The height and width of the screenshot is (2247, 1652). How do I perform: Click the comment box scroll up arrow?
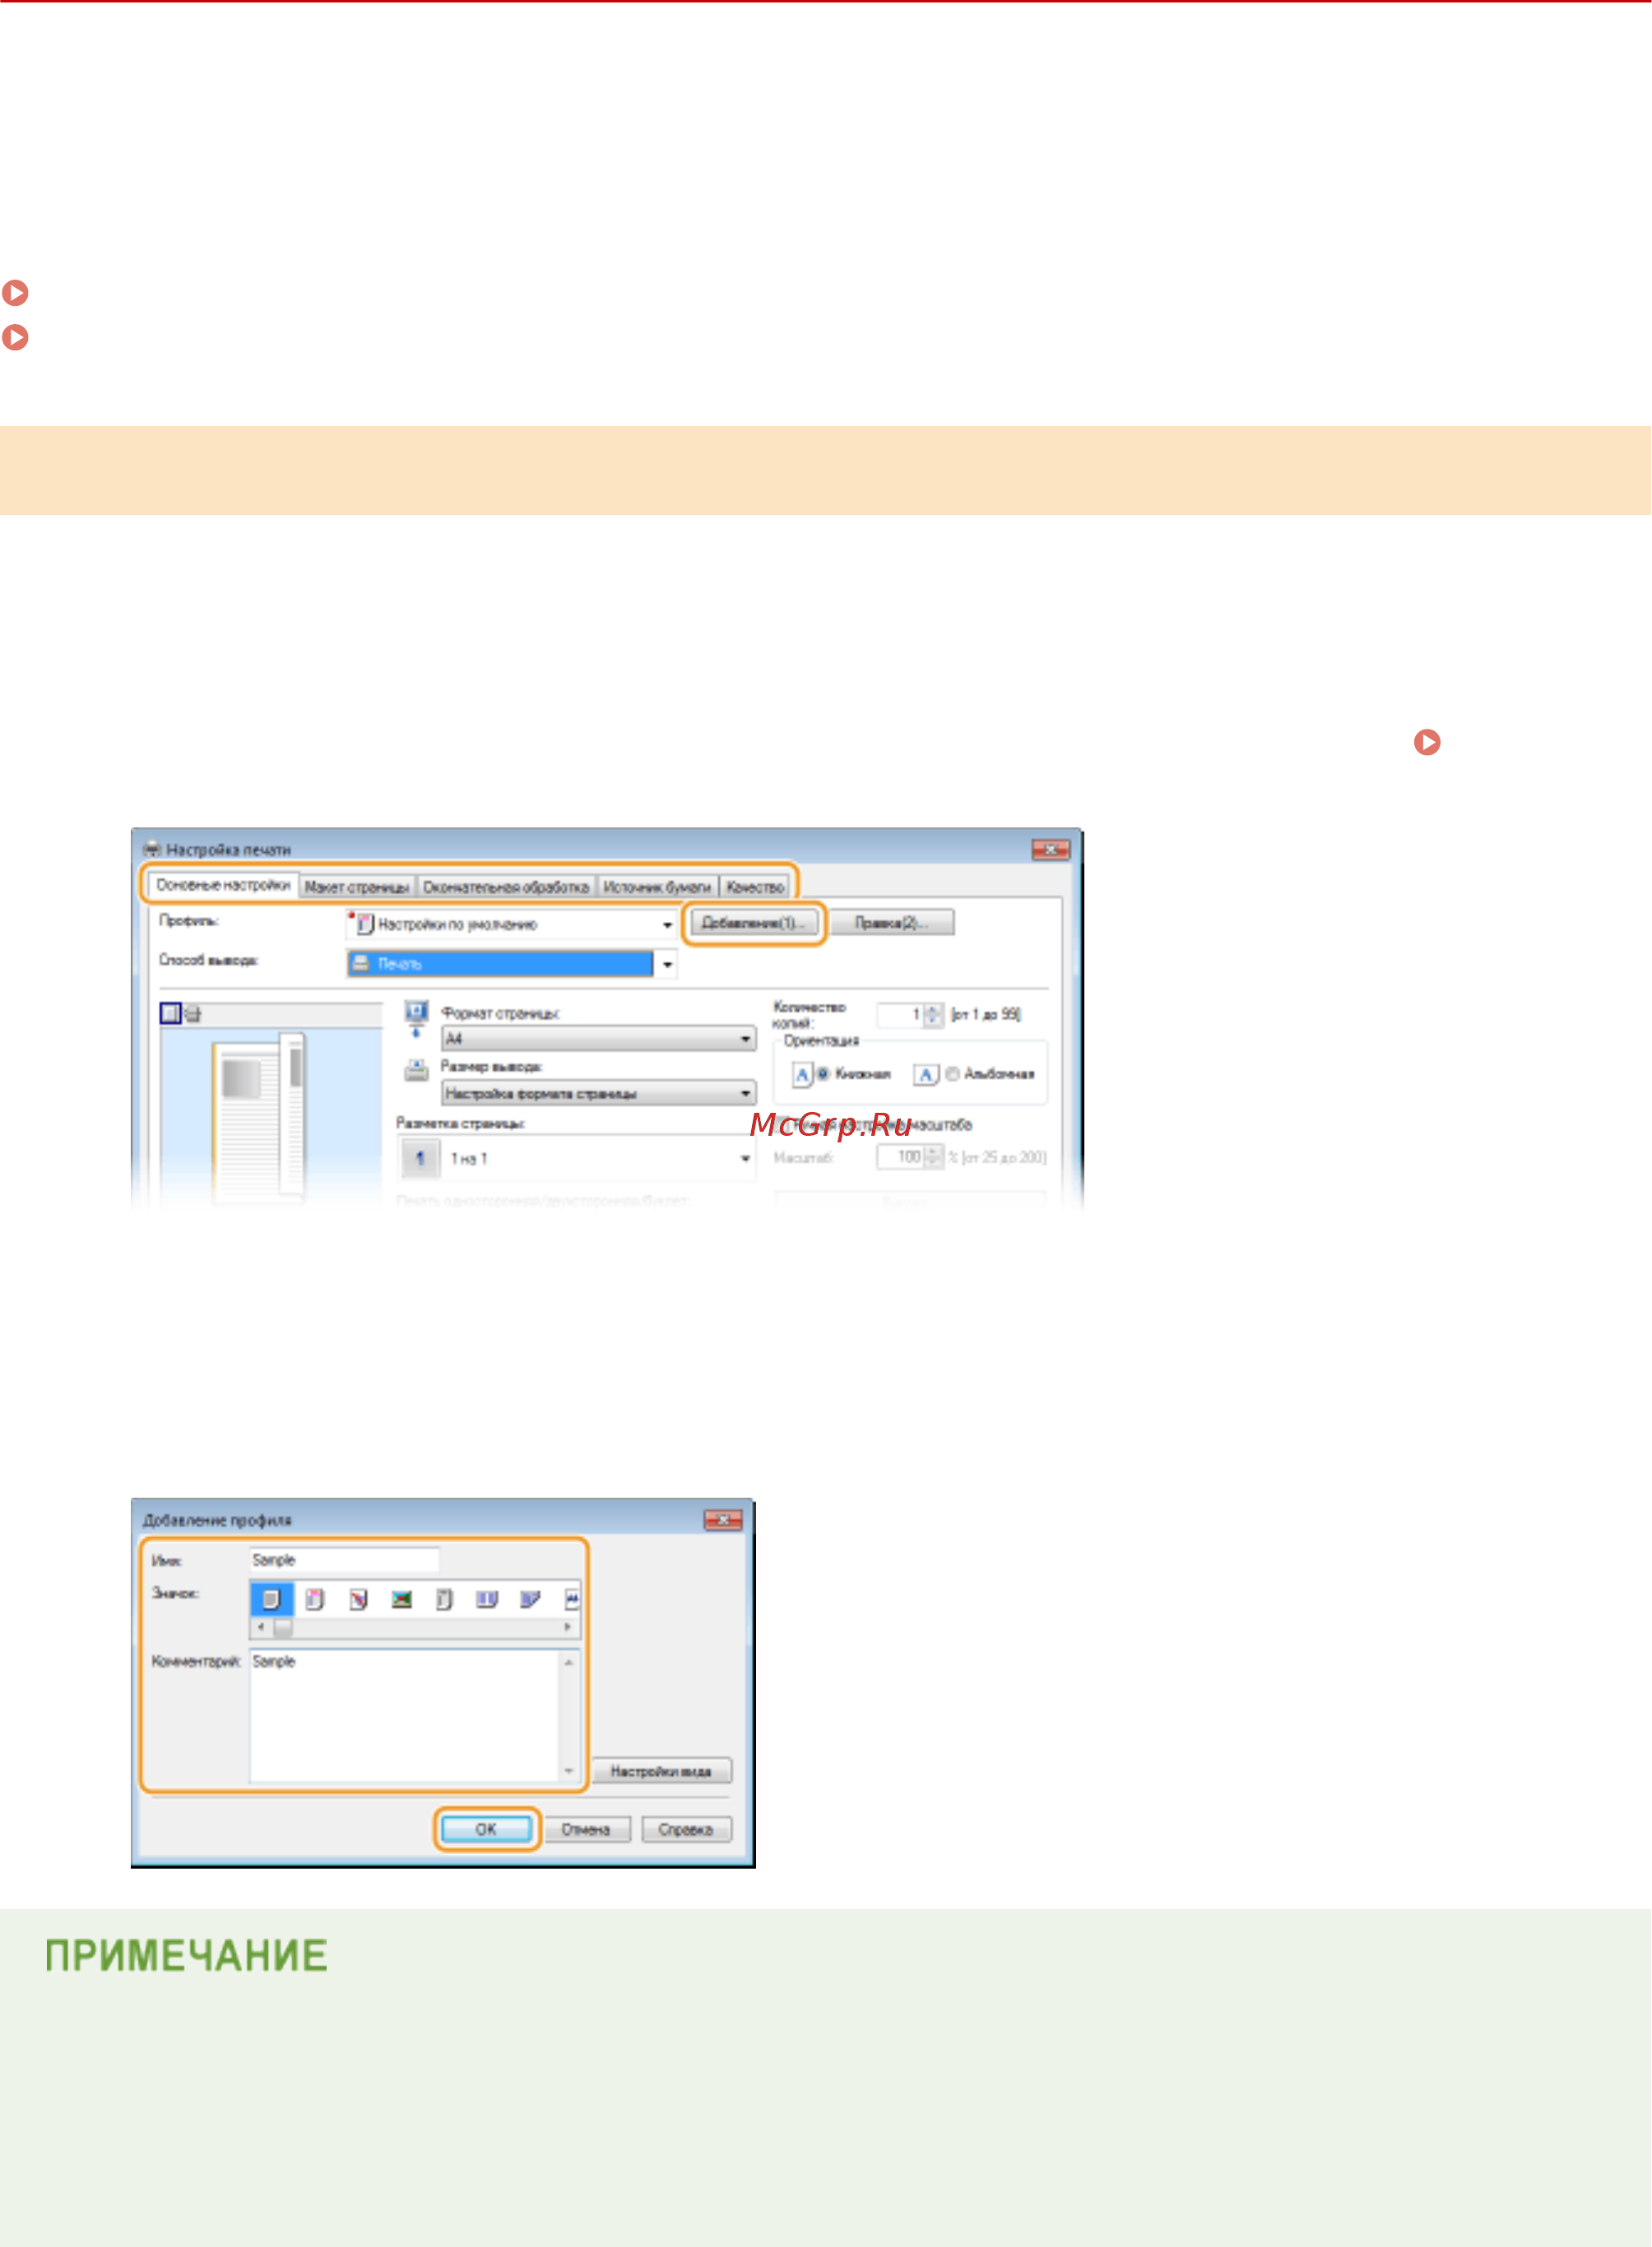[x=569, y=1662]
